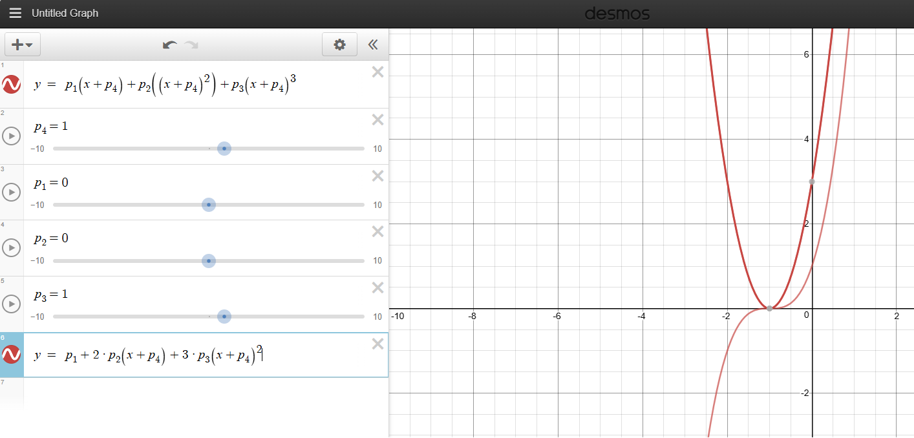Animate the p3 slider
914x438 pixels.
coord(12,304)
